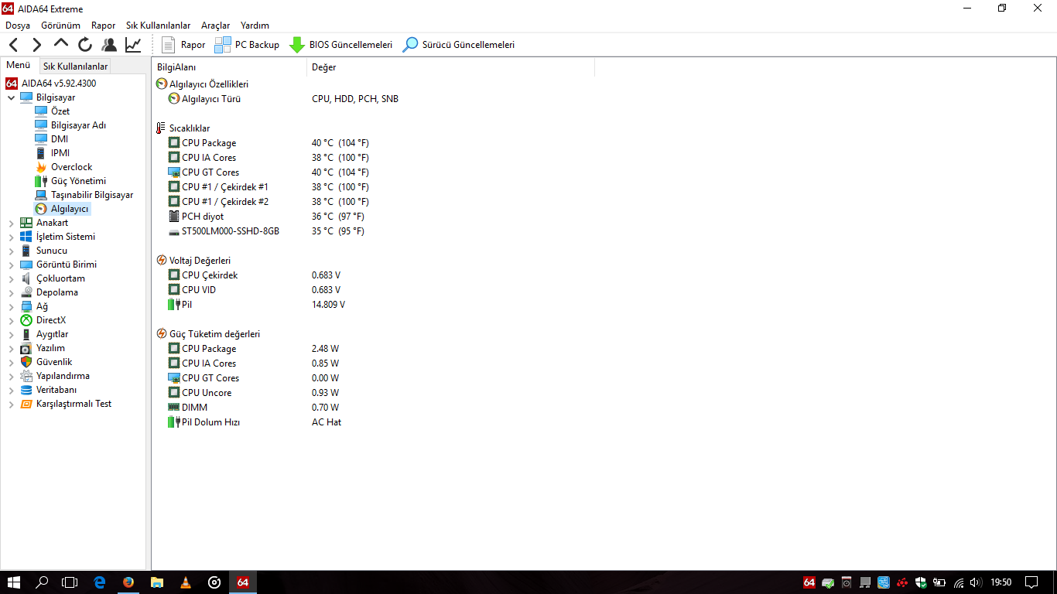Screen dimensions: 1057x594
Task: Click the AIDA64 taskbar button
Action: pyautogui.click(x=243, y=582)
